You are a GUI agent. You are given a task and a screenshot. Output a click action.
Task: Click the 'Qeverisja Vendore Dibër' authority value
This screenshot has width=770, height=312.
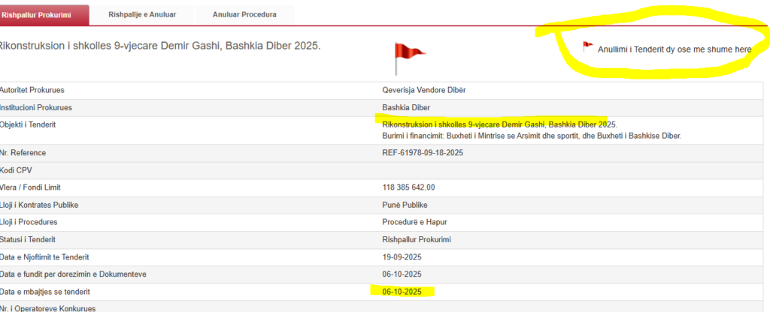tap(429, 91)
